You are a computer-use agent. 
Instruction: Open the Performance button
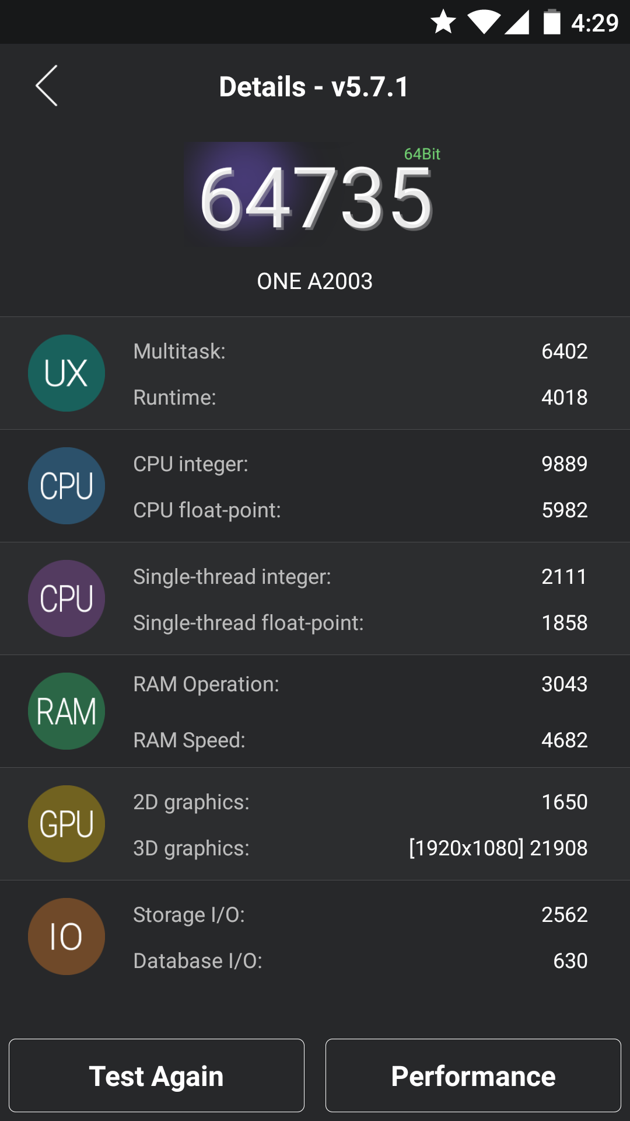point(473,1075)
